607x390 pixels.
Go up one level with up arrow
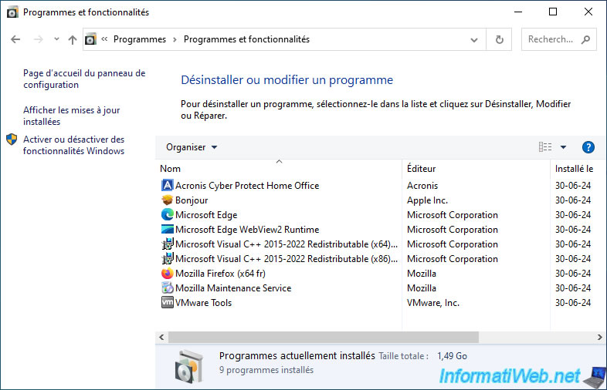pyautogui.click(x=73, y=39)
